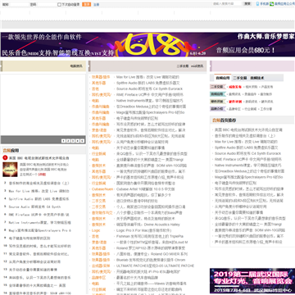Screen dimensions: 295x295
Task: Click the BBC article thumbnail image
Action: [x=10, y=170]
